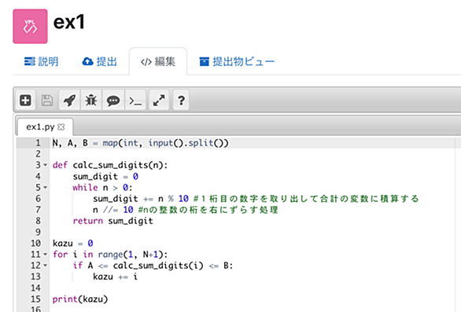461x312 pixels.
Task: Collapse the fold arrow at line 3
Action: click(46, 165)
